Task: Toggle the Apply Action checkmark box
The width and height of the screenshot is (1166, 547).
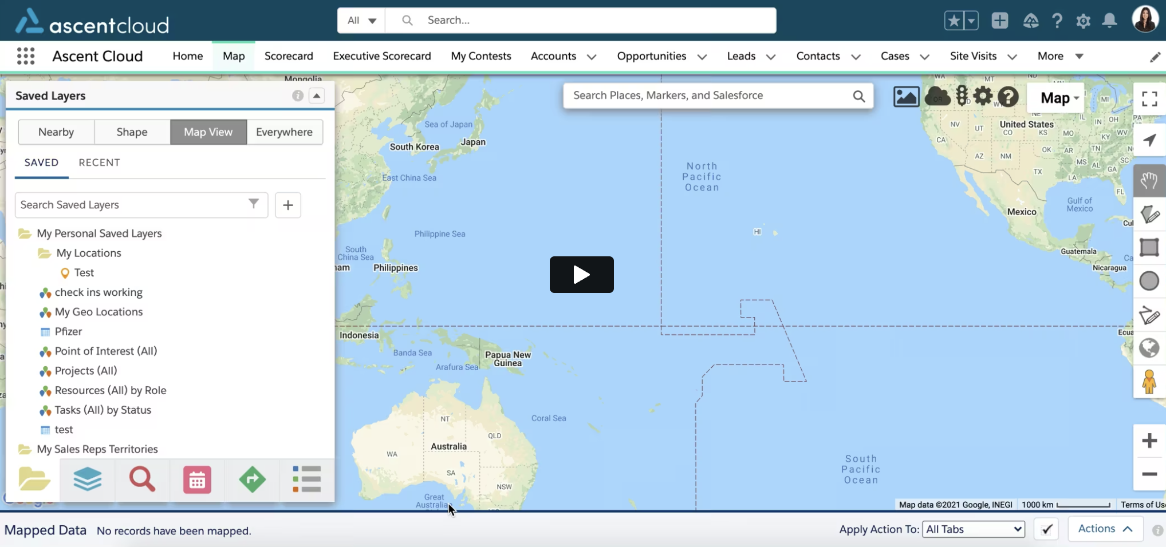Action: tap(1046, 529)
